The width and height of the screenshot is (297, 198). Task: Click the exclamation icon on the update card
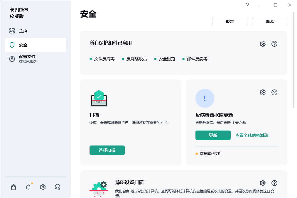click(205, 98)
